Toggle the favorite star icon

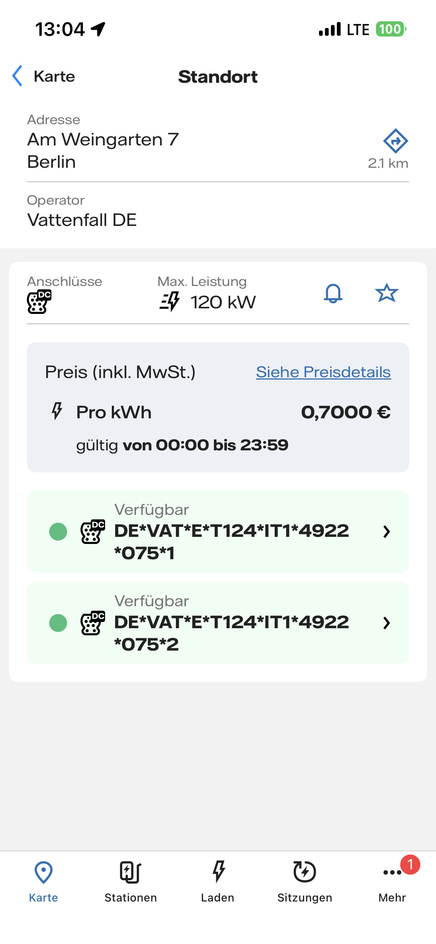[x=386, y=293]
